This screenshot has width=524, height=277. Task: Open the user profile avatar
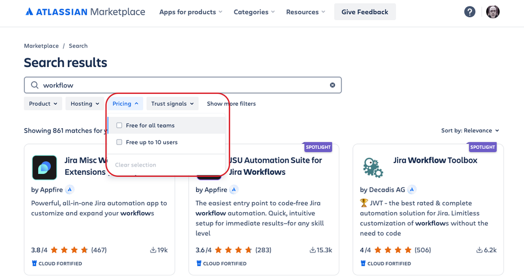coord(493,12)
